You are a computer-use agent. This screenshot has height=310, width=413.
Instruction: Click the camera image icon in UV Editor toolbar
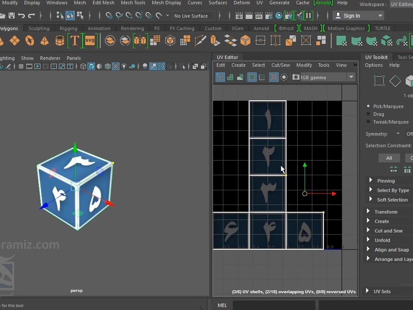point(296,77)
